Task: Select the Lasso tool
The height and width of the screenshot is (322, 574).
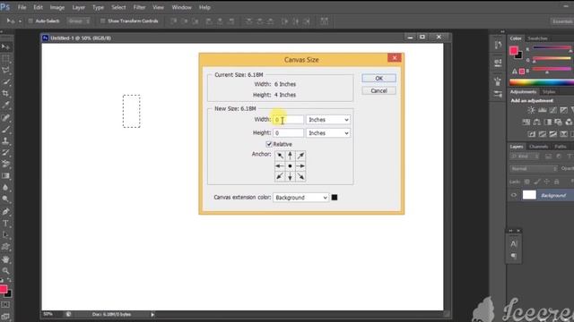Action: click(x=5, y=70)
